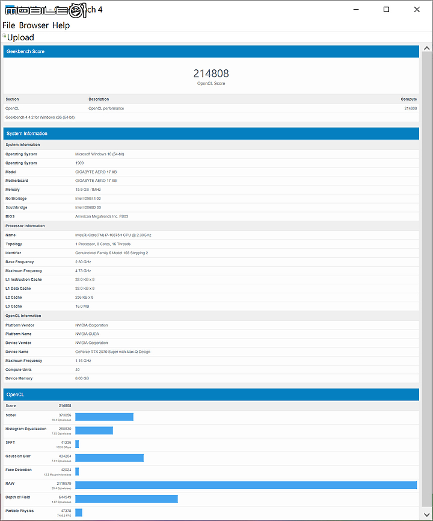Select Model value 'GIGABYTE AERO 17 XB'
The height and width of the screenshot is (521, 433).
pos(96,172)
